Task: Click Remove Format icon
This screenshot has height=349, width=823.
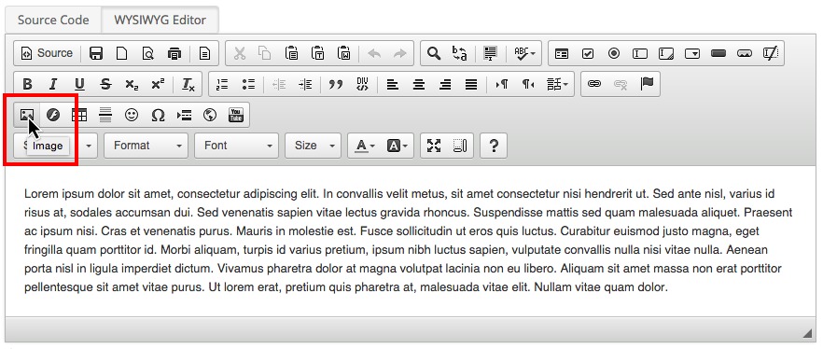Action: point(188,84)
